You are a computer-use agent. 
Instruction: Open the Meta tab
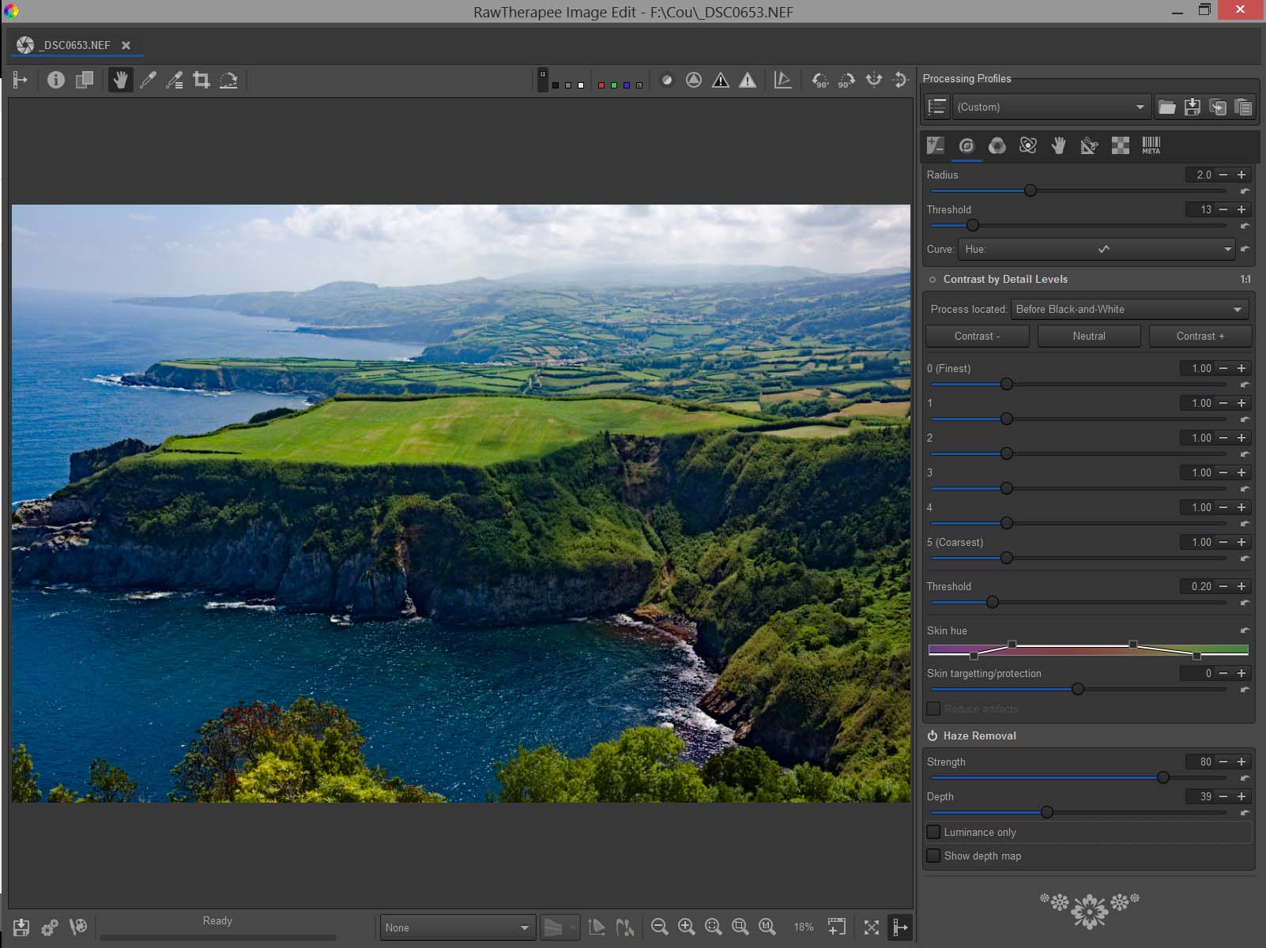[1151, 145]
